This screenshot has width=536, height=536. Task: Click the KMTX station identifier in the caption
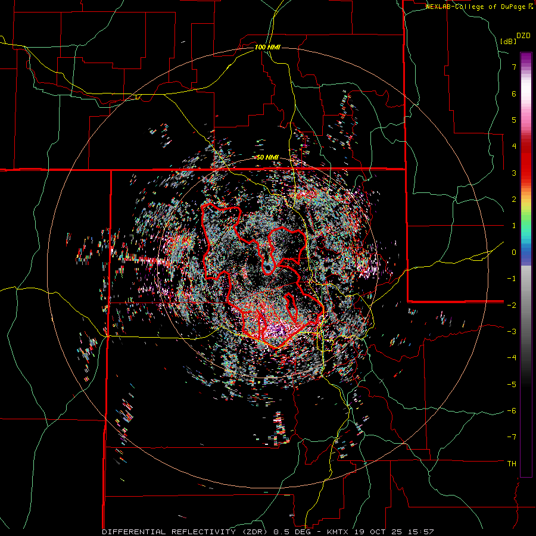coord(338,532)
